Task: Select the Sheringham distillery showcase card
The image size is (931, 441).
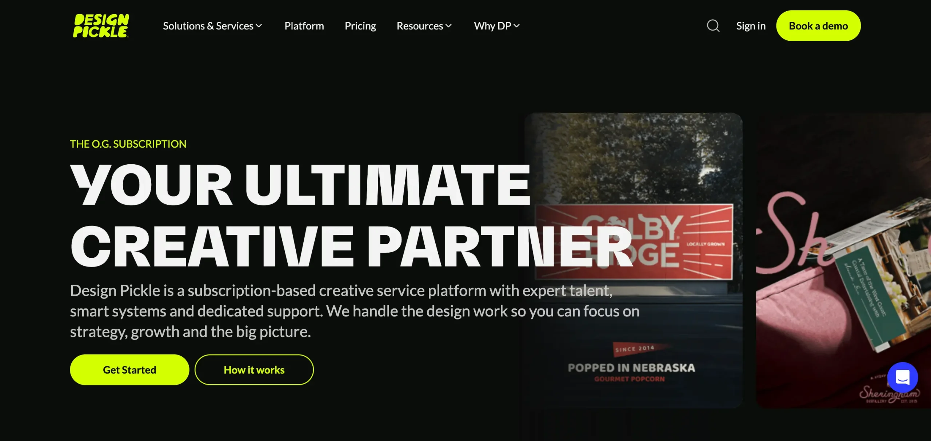Action: [x=843, y=260]
